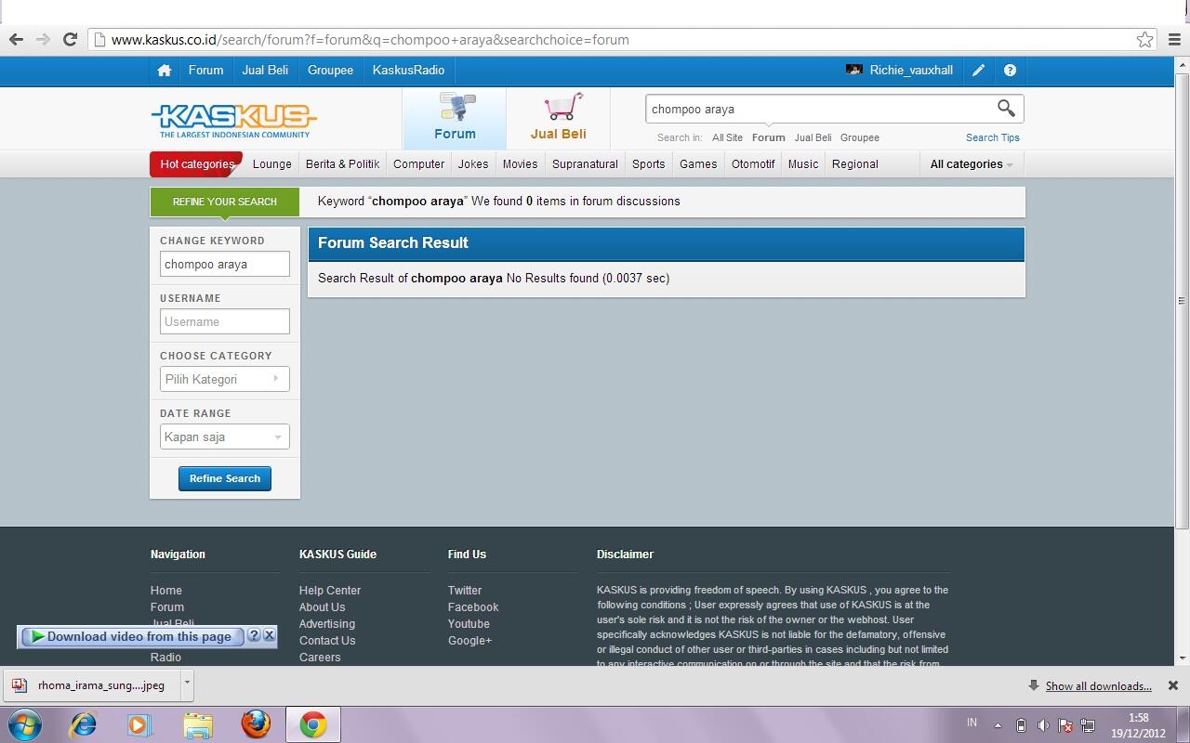Open Groupee in top navigation

point(330,71)
